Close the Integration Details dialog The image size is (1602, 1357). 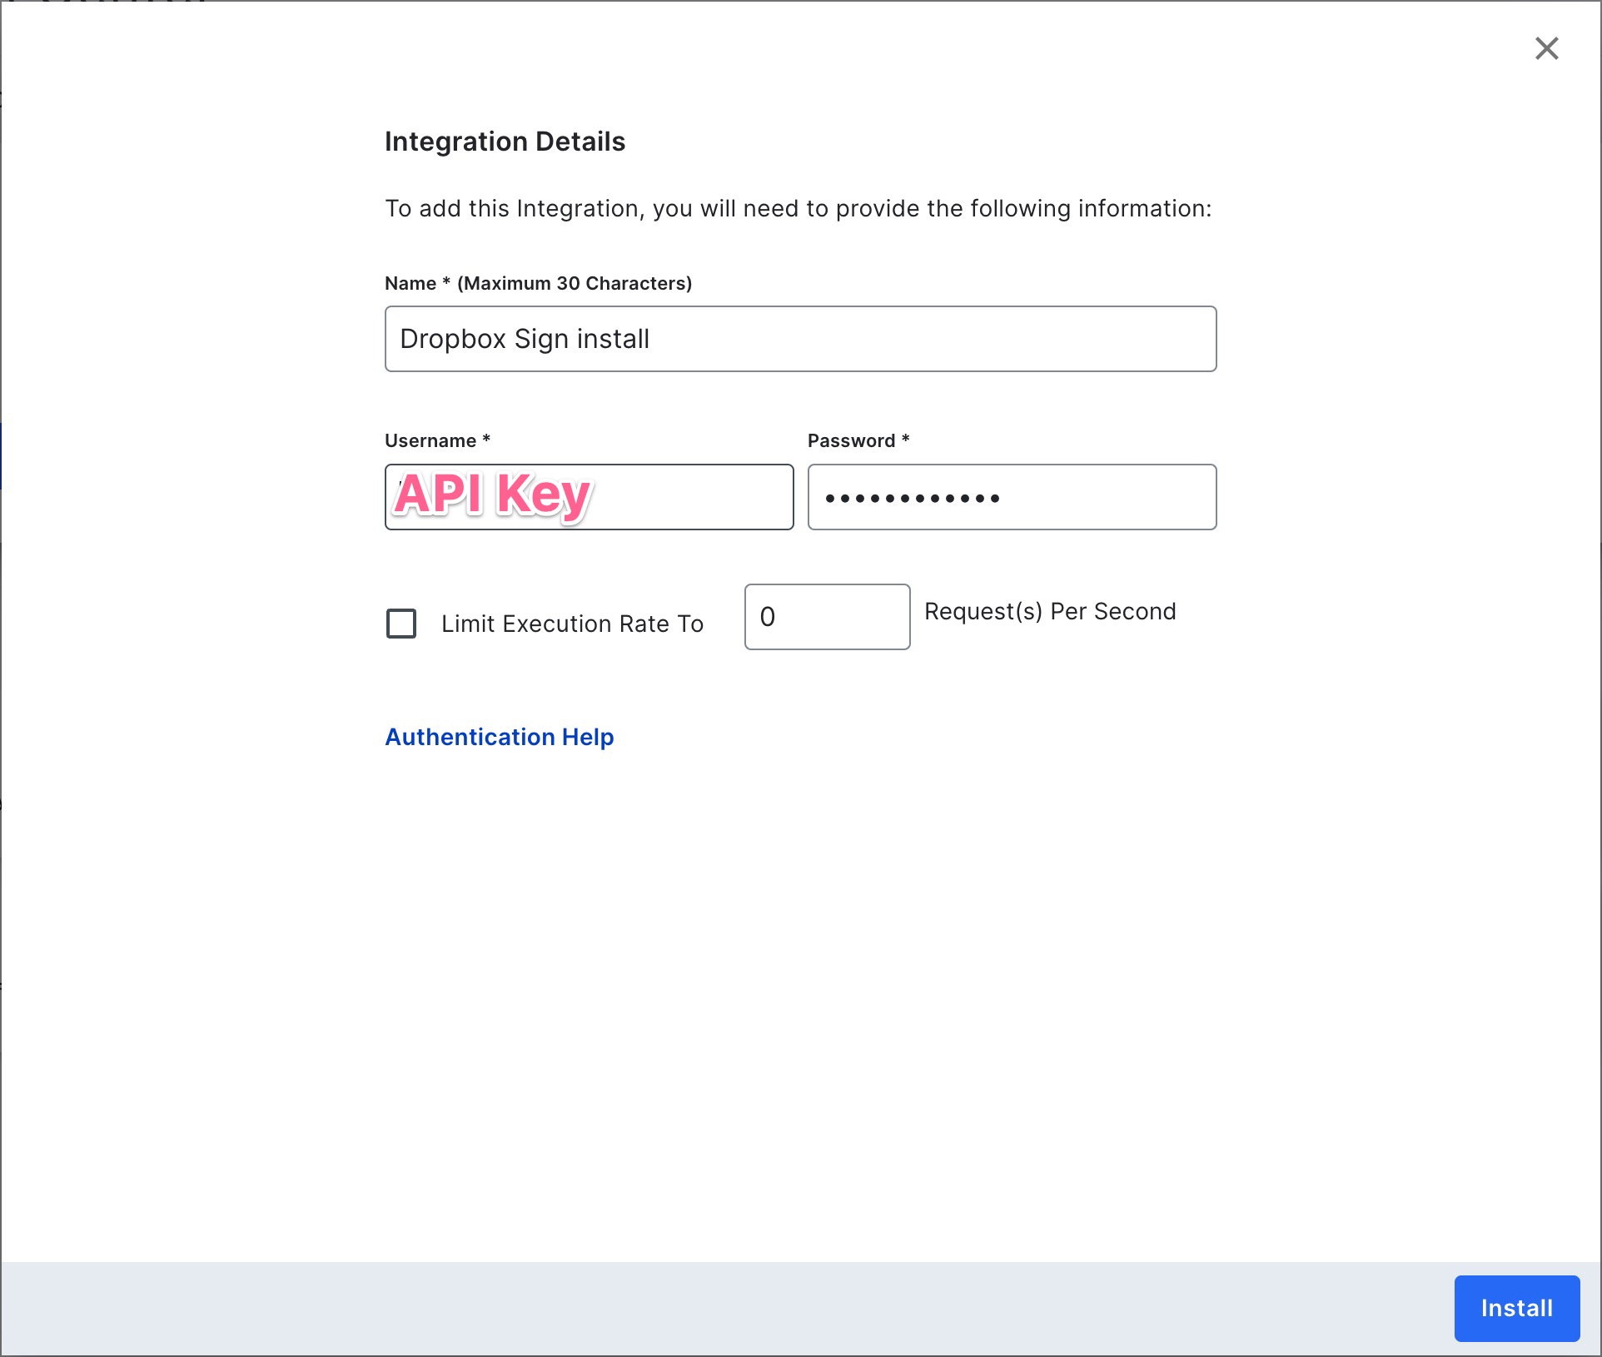pos(1546,48)
